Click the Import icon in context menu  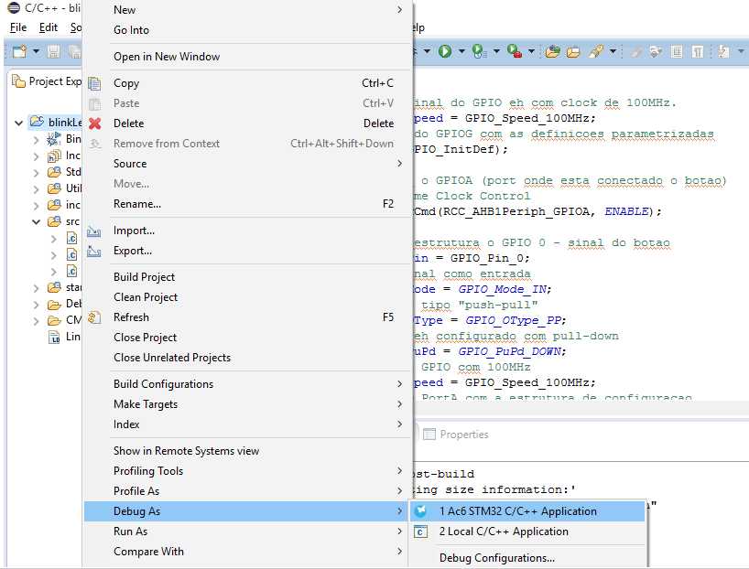pyautogui.click(x=94, y=231)
